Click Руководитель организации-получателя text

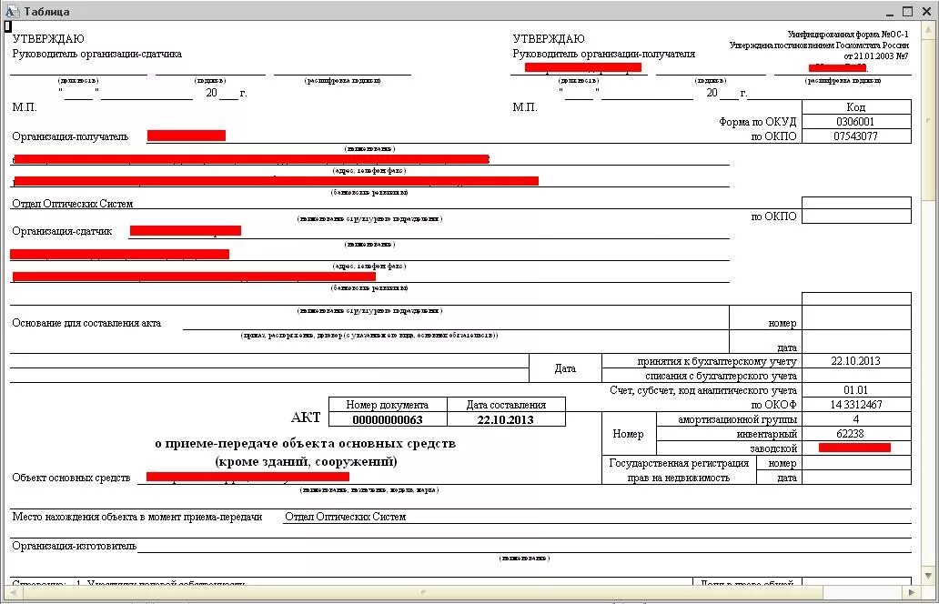tap(603, 54)
